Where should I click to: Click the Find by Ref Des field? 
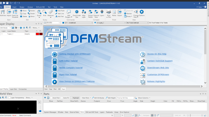tap(125, 98)
